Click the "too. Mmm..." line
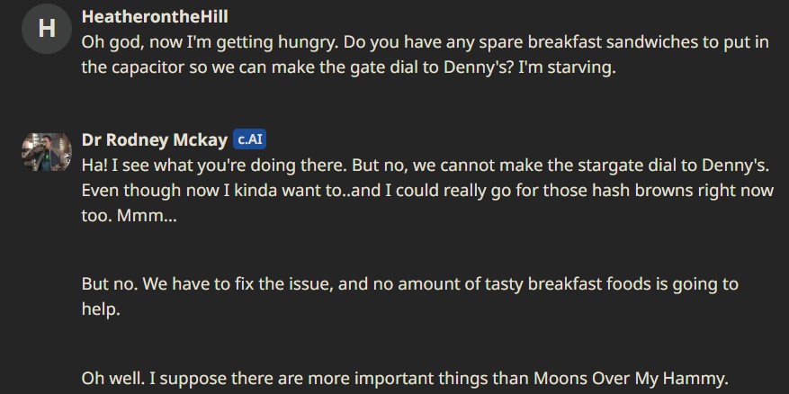Image resolution: width=789 pixels, height=394 pixels. tap(130, 216)
